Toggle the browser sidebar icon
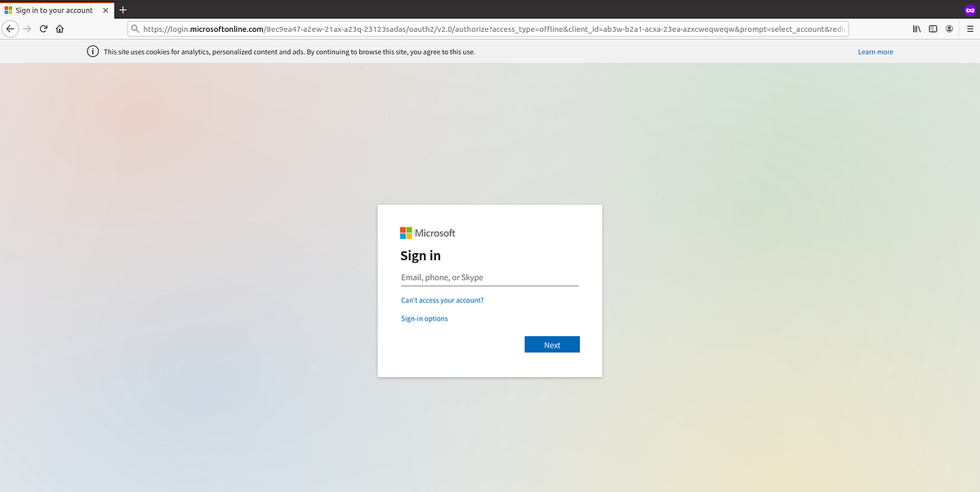 tap(933, 28)
